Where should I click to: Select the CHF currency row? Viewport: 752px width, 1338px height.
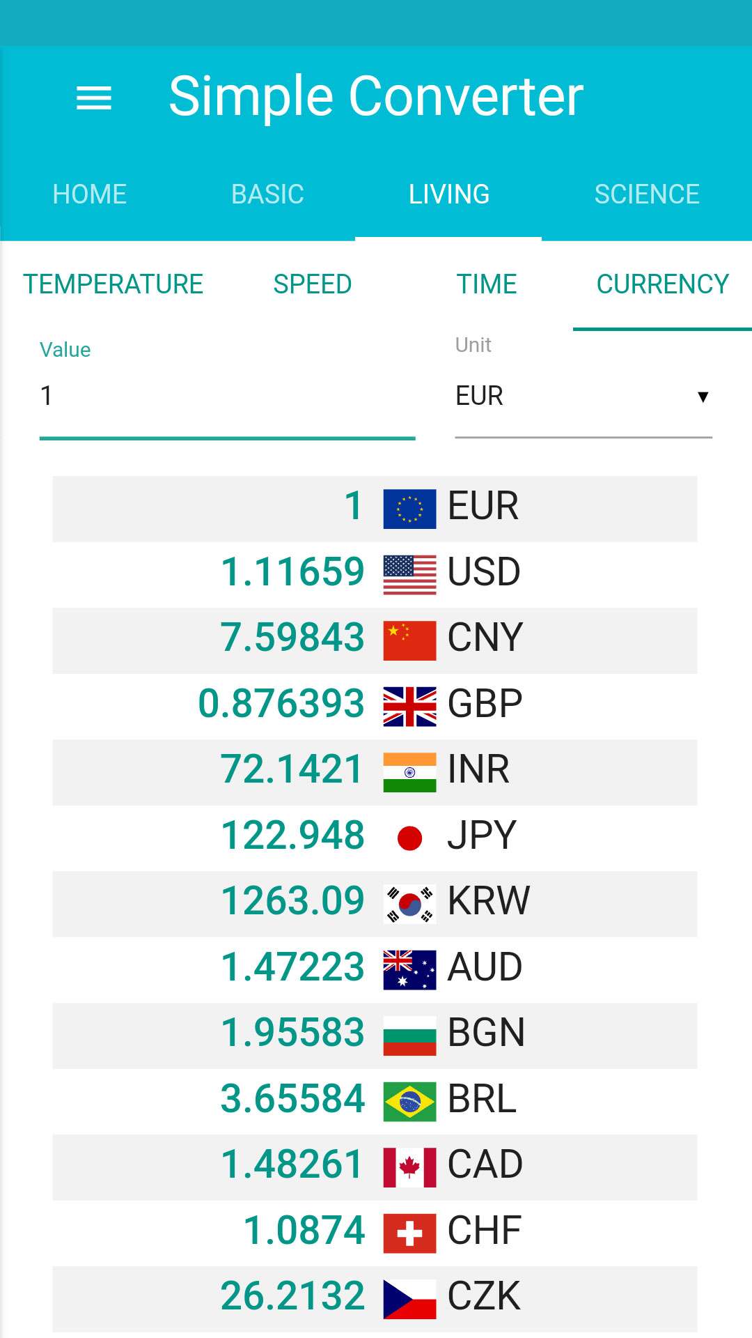[x=375, y=1233]
